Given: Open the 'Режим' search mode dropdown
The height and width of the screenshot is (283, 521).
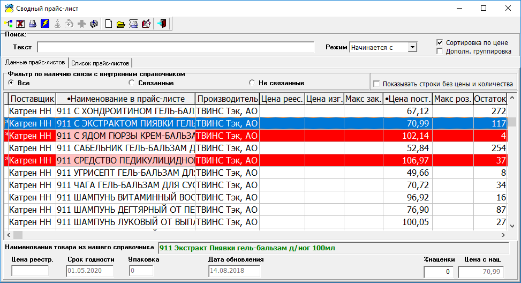Looking at the screenshot, I should 412,47.
